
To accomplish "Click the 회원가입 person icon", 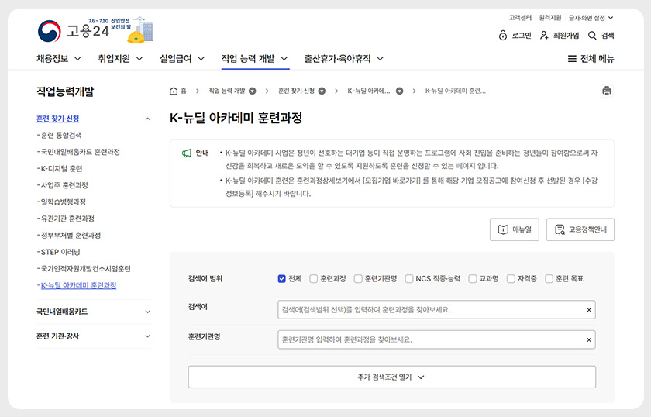I will coord(544,36).
